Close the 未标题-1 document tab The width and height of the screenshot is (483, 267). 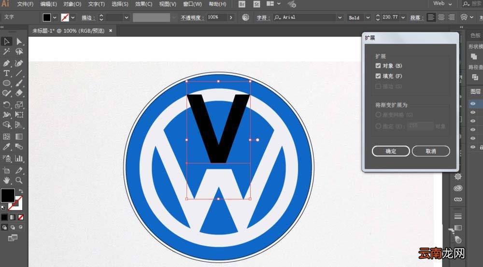click(111, 30)
